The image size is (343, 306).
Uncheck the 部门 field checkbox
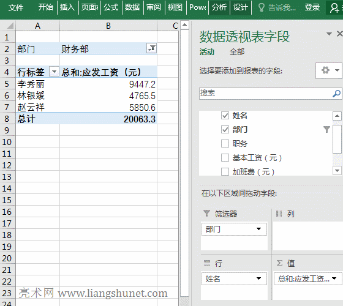[x=225, y=130]
